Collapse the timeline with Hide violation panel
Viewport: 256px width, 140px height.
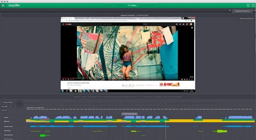[x=130, y=114]
